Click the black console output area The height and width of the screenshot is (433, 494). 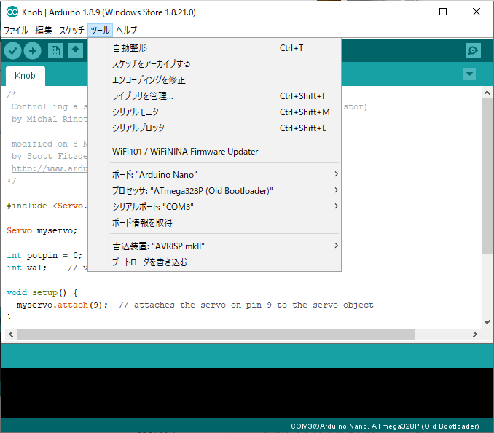[247, 393]
